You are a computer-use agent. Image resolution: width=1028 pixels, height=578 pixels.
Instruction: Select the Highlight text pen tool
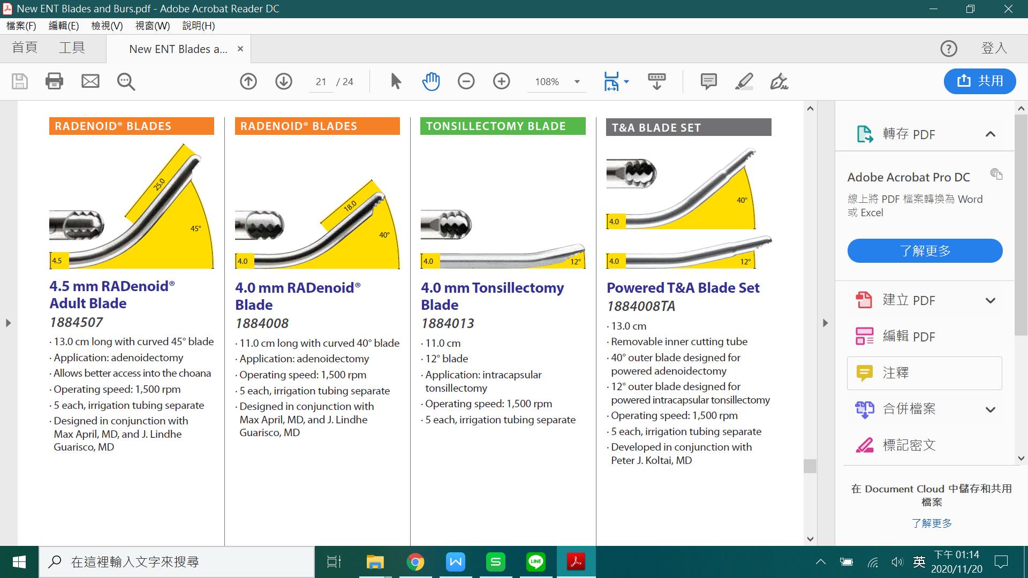[x=744, y=81]
